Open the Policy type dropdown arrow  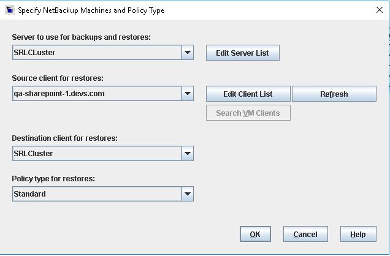click(x=188, y=194)
